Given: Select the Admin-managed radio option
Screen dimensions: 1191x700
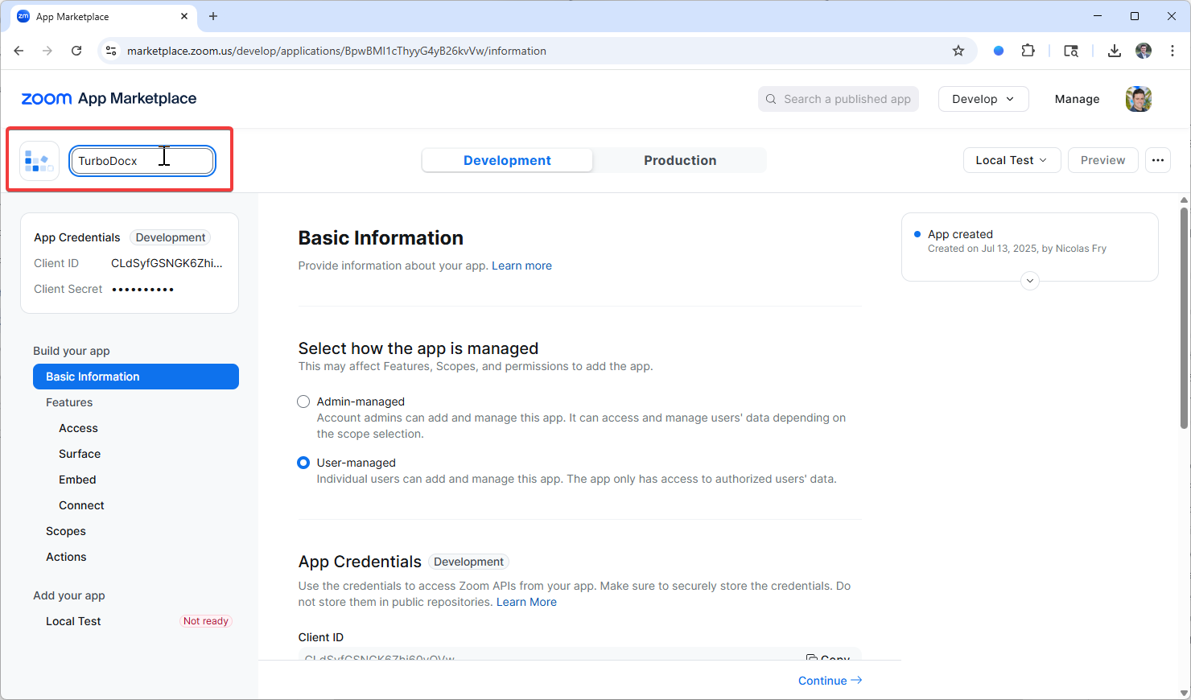Looking at the screenshot, I should coord(303,401).
